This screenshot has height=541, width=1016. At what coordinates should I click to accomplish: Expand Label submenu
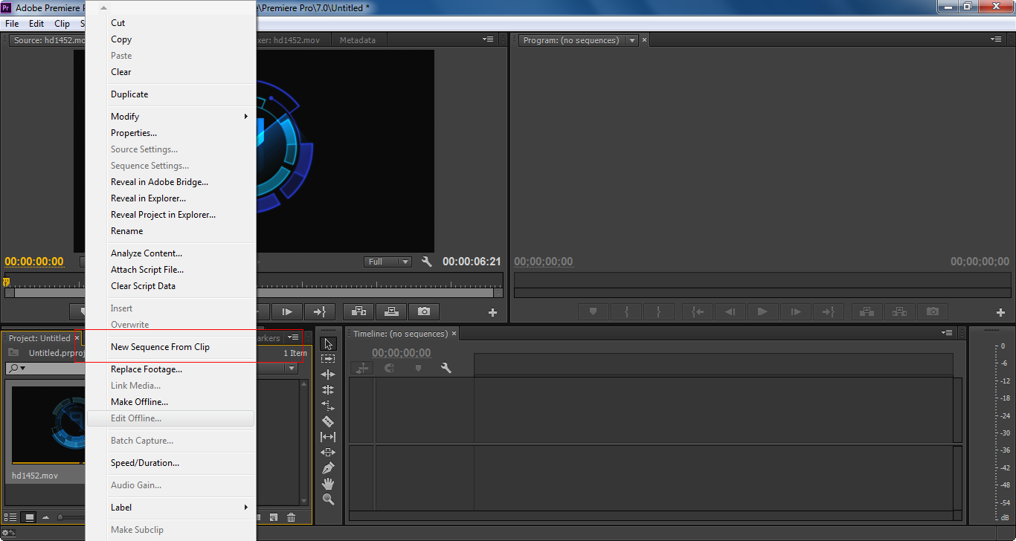[170, 508]
